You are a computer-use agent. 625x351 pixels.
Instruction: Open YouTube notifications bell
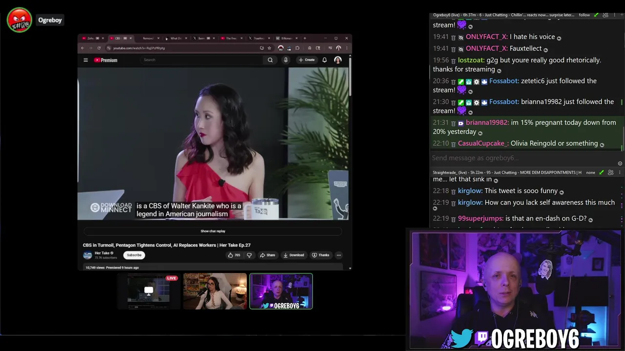tap(324, 60)
